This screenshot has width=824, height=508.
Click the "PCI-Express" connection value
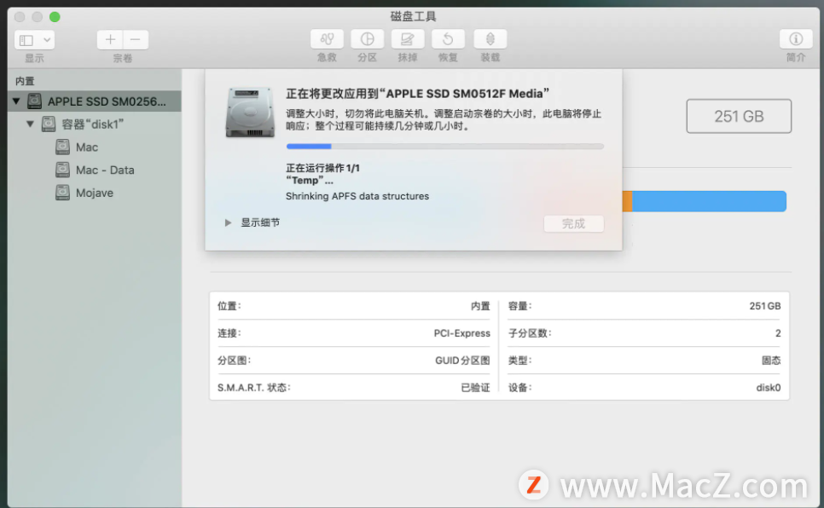[462, 333]
